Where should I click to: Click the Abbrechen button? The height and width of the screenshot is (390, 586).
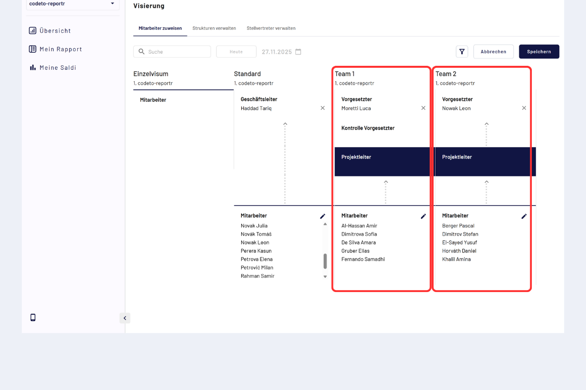click(x=493, y=52)
